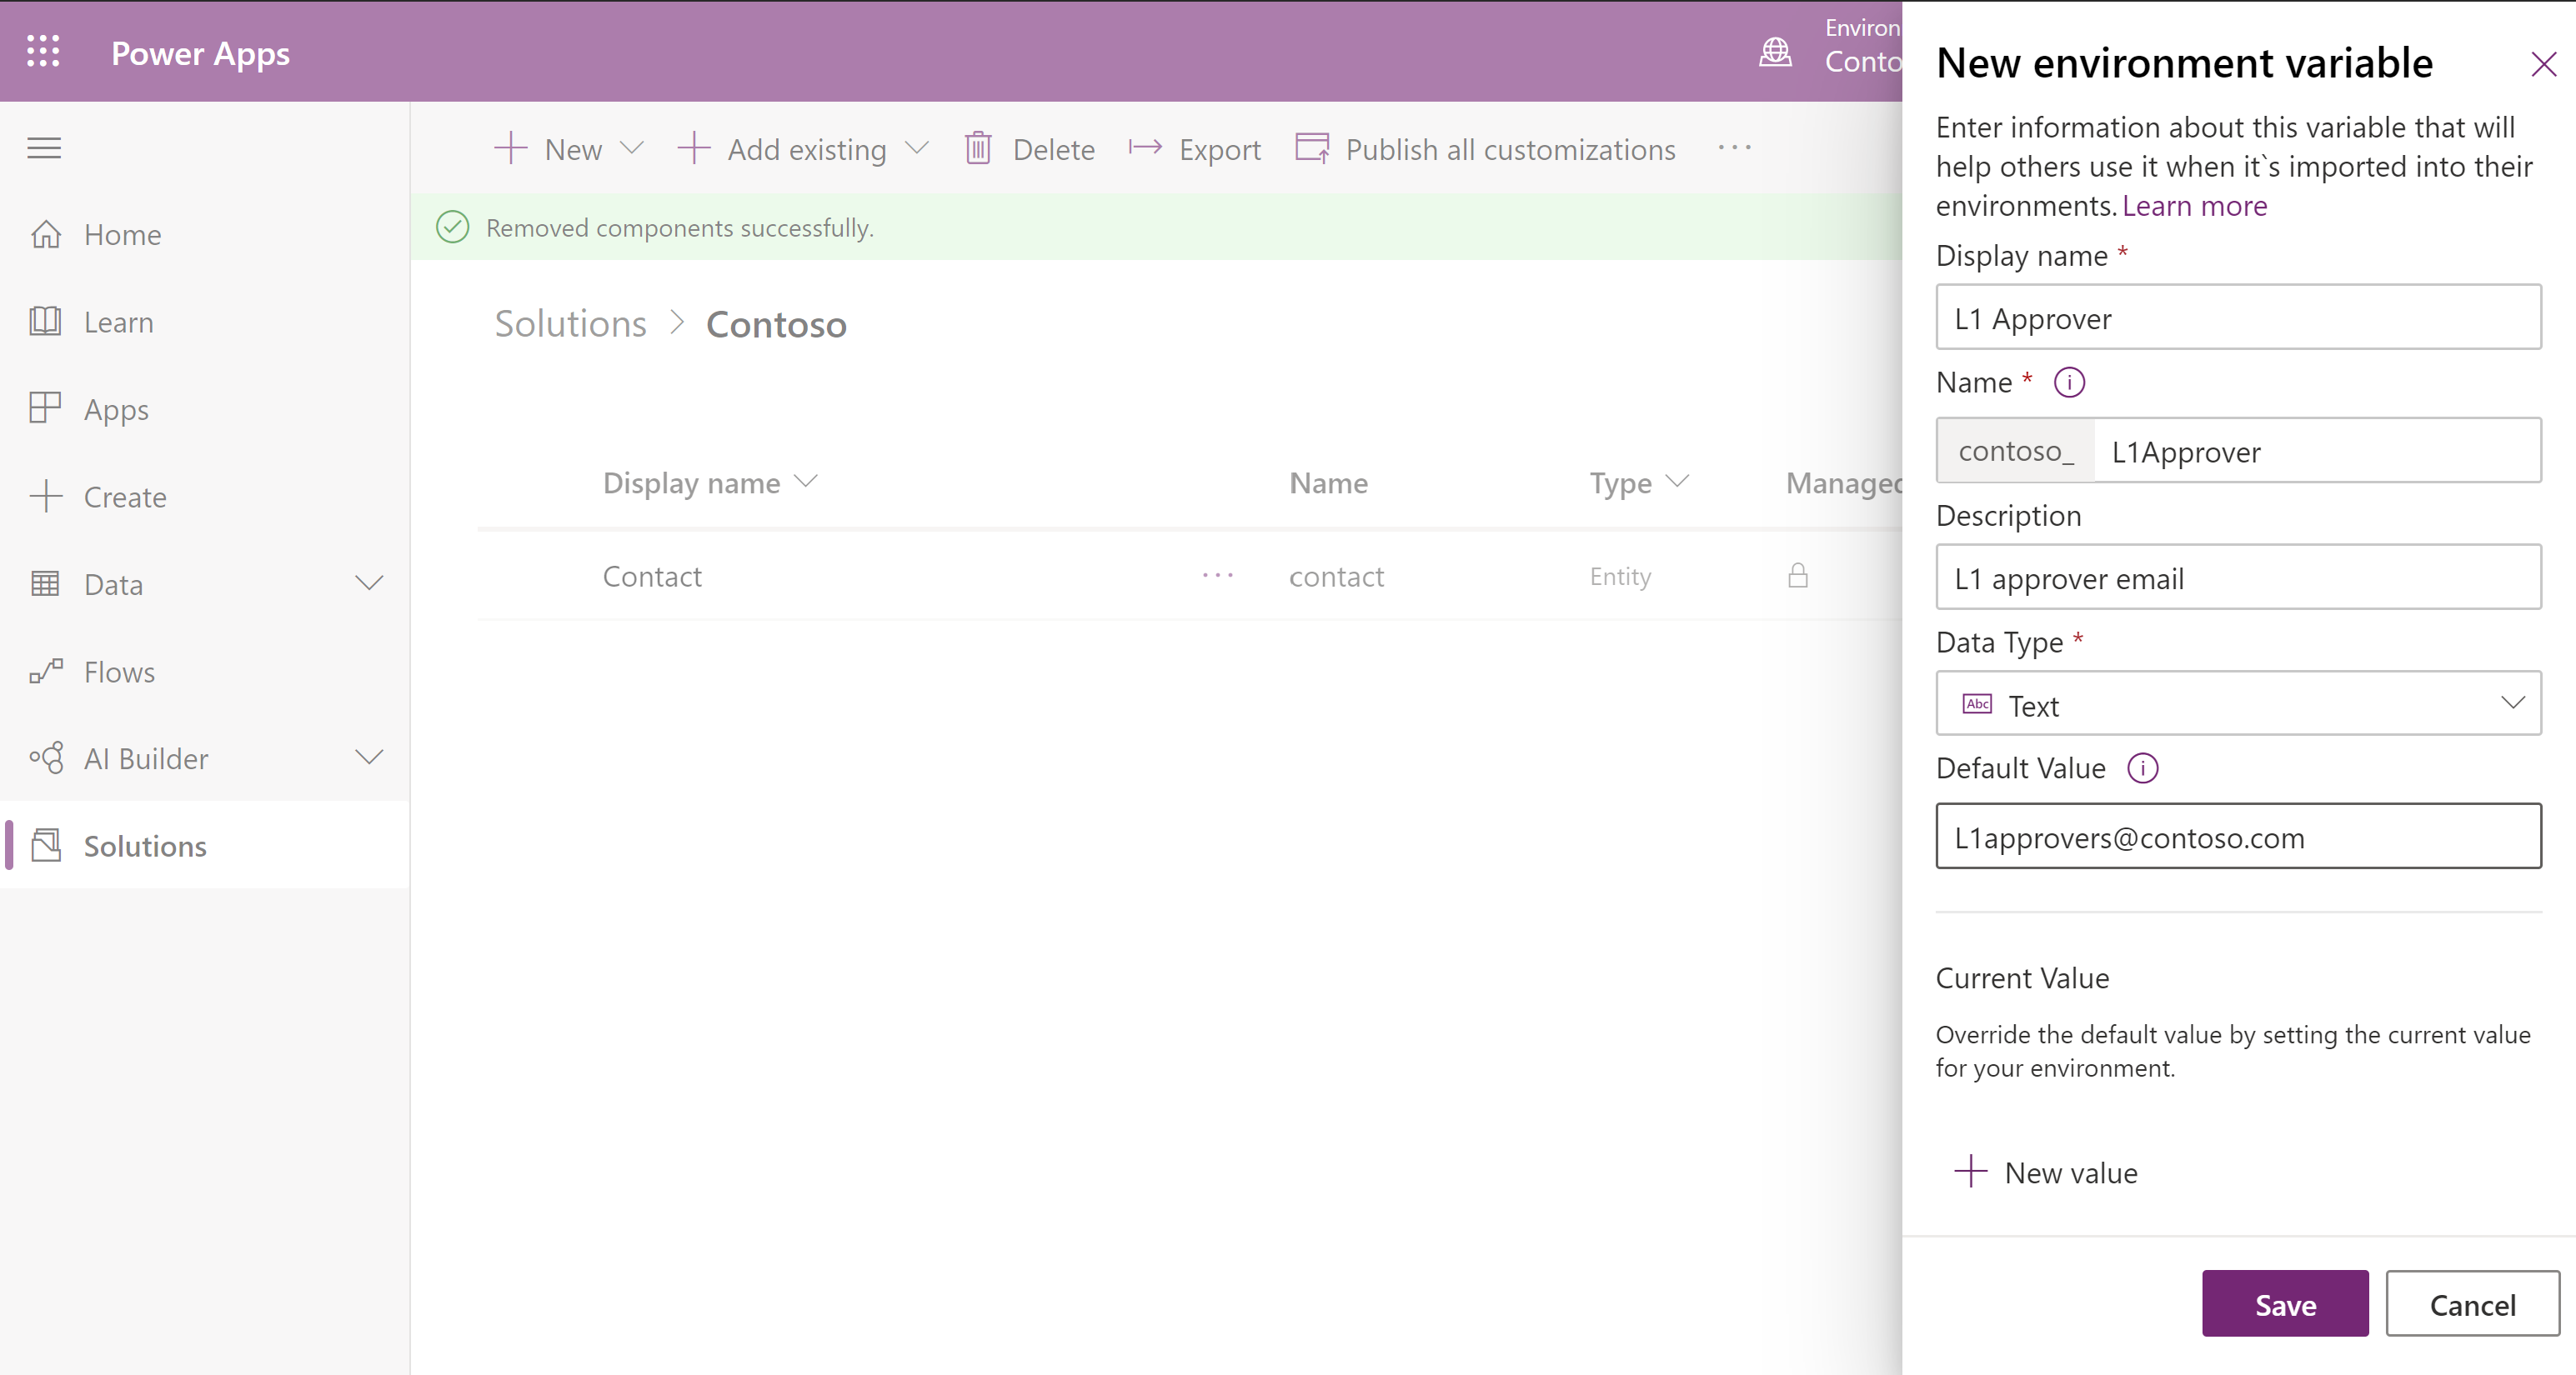The width and height of the screenshot is (2576, 1375).
Task: Click the Solutions icon in left sidebar
Action: [46, 845]
